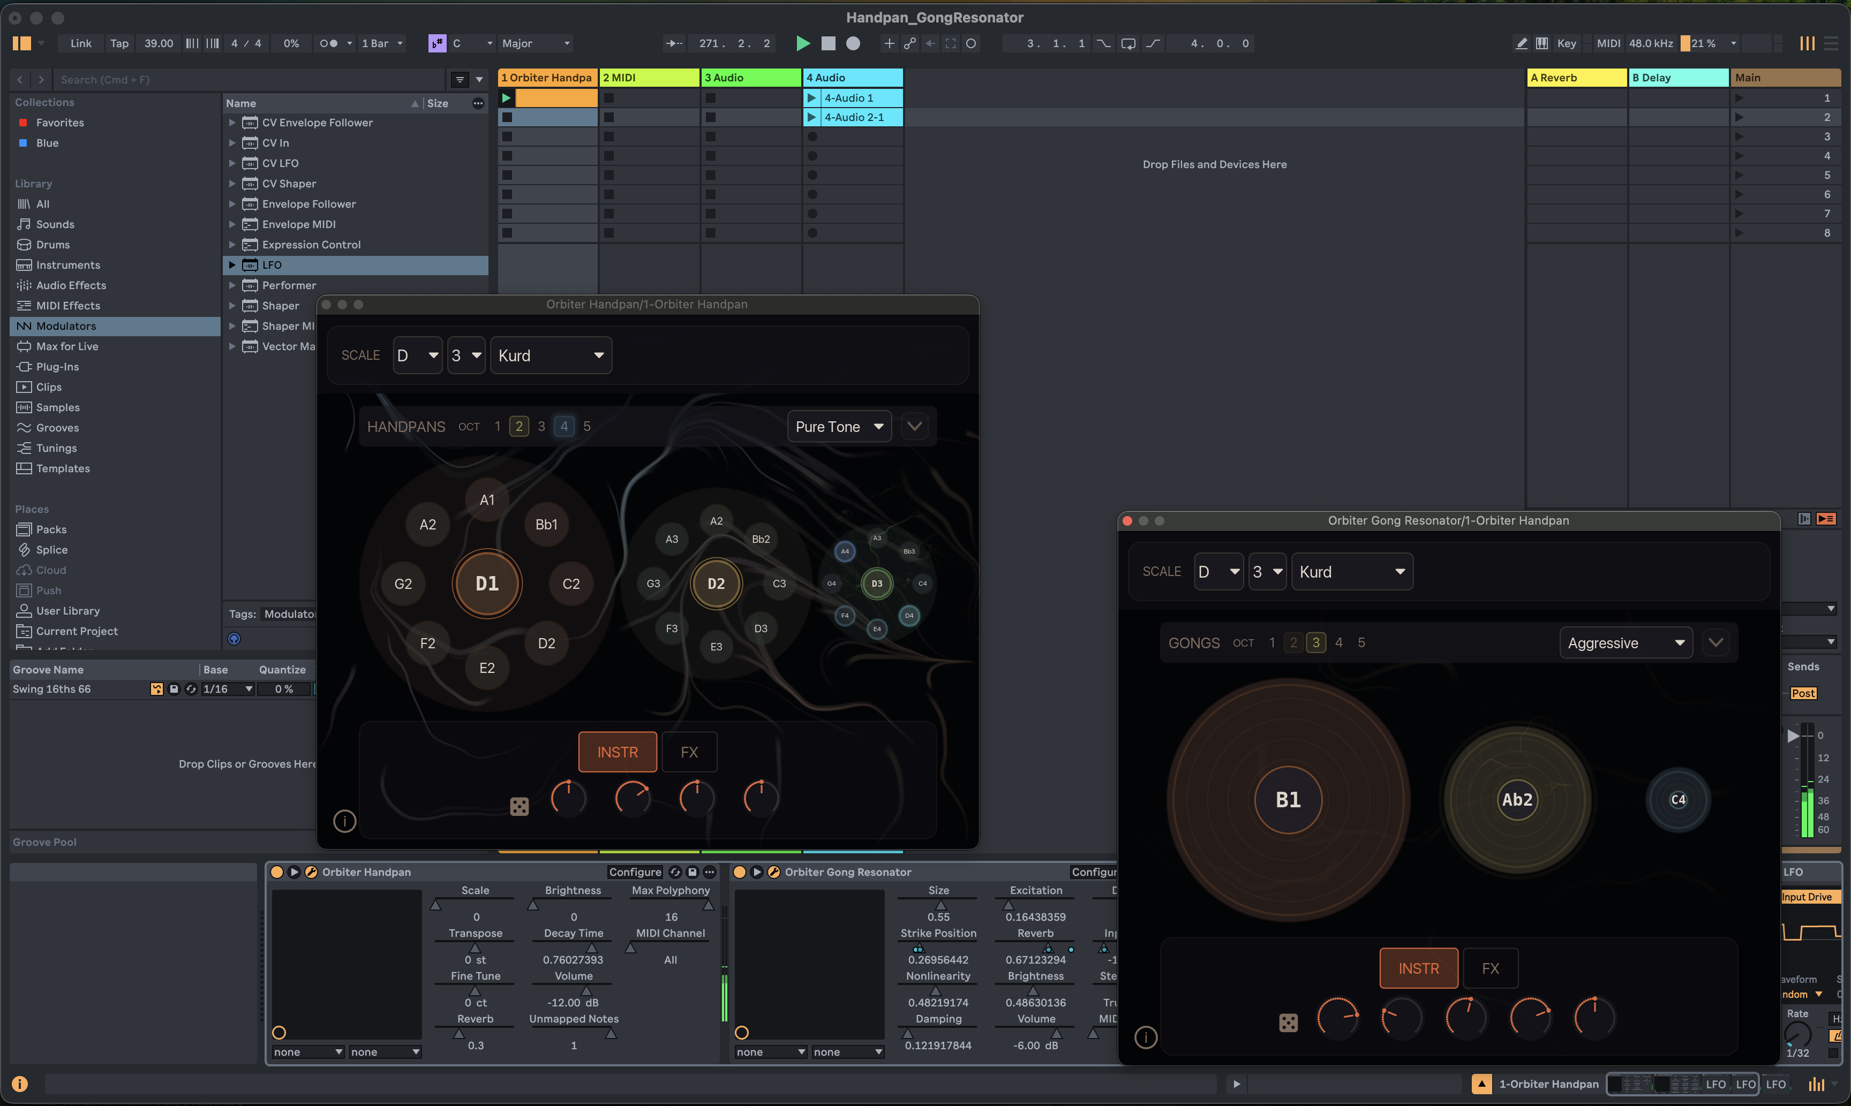Open the Major scale dropdown in control bar
The image size is (1851, 1106).
pyautogui.click(x=536, y=43)
